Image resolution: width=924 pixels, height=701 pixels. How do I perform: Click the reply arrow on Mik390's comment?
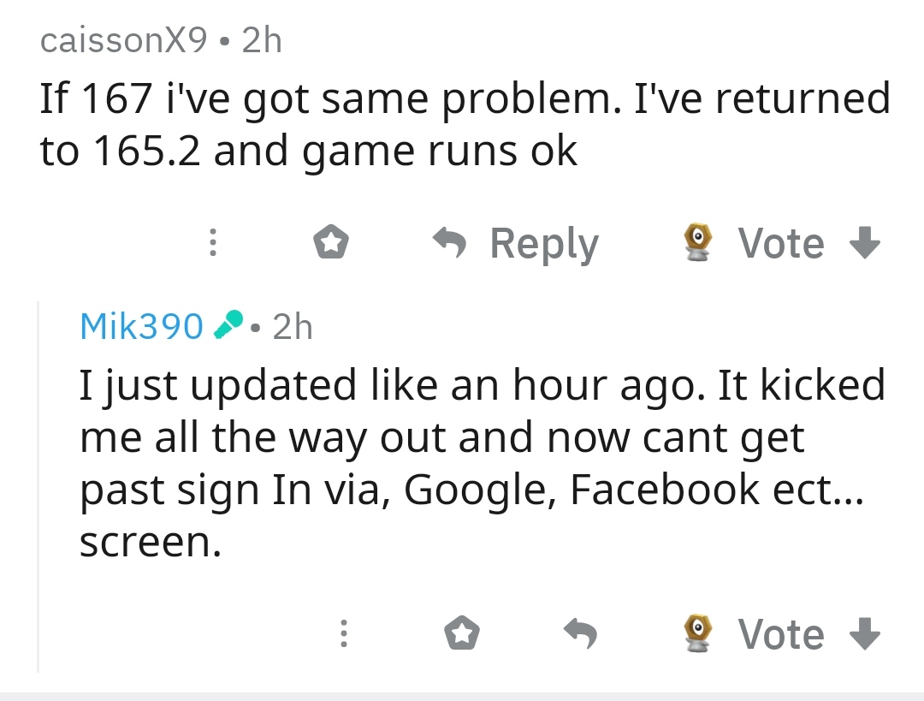(x=579, y=634)
